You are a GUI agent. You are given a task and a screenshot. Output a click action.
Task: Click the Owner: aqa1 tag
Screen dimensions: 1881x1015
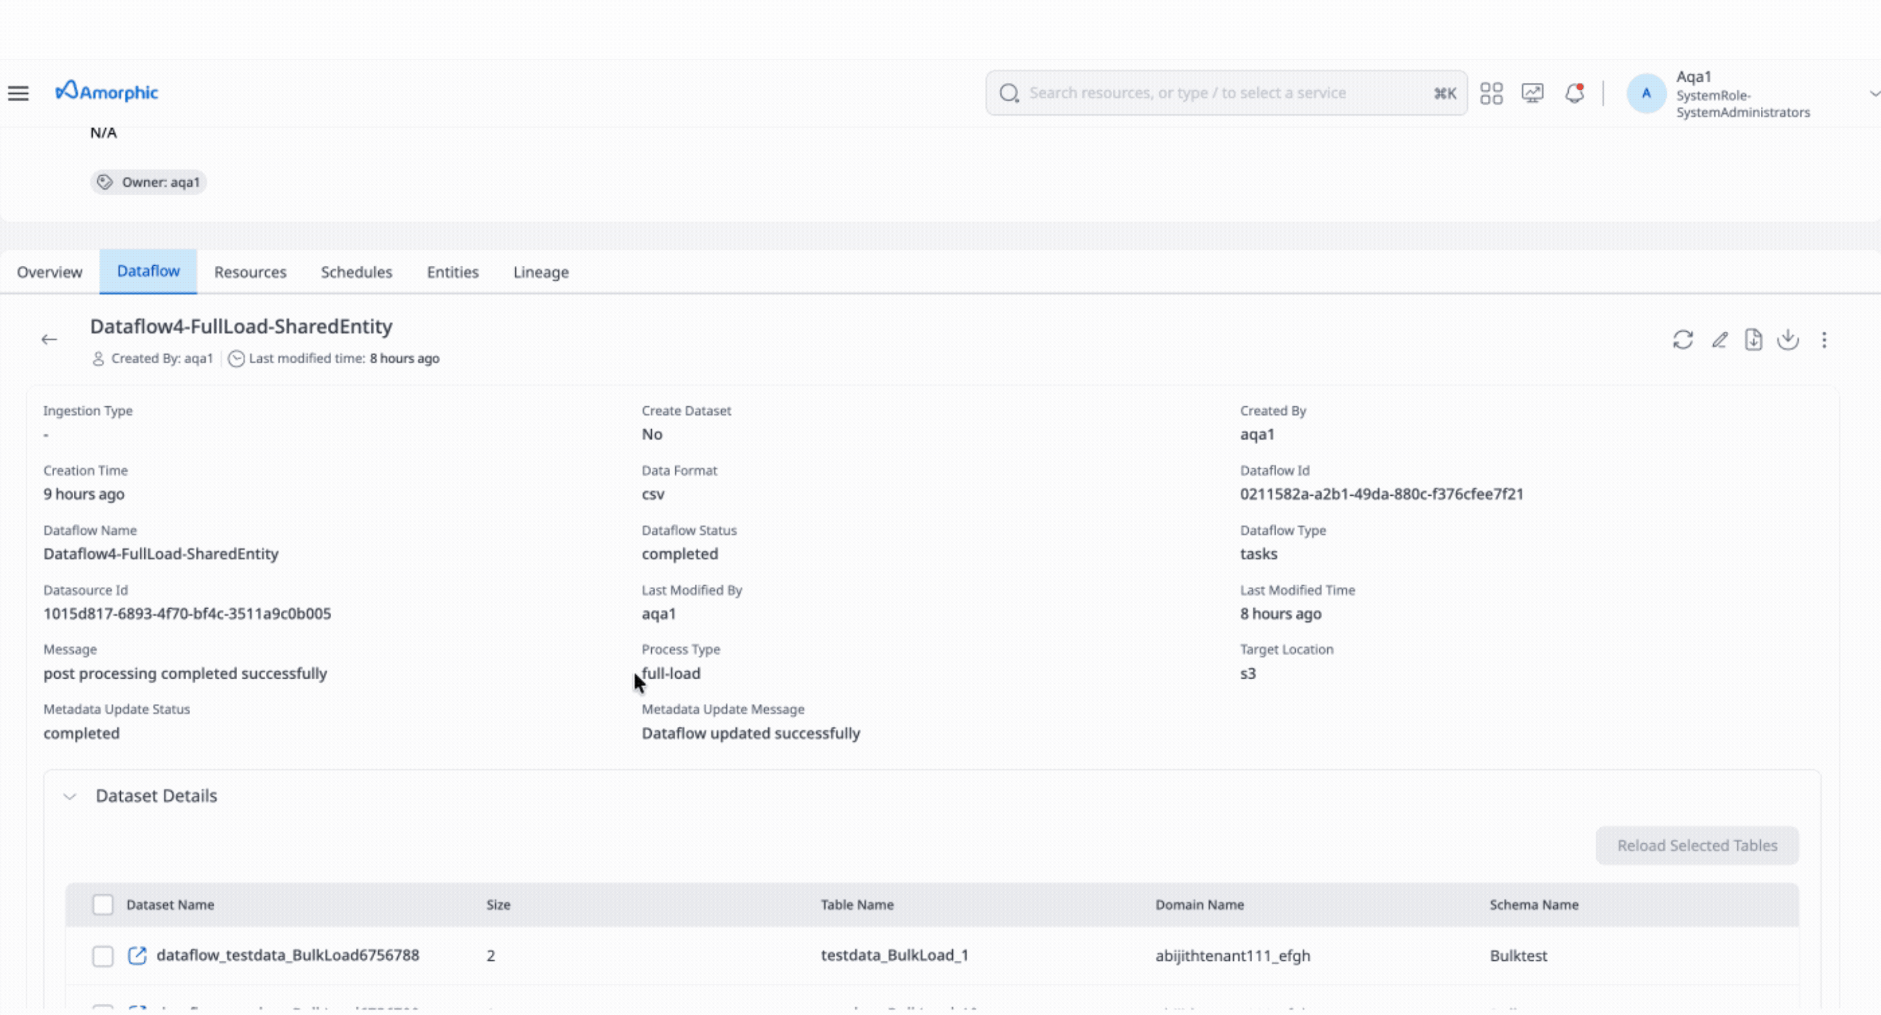click(148, 182)
